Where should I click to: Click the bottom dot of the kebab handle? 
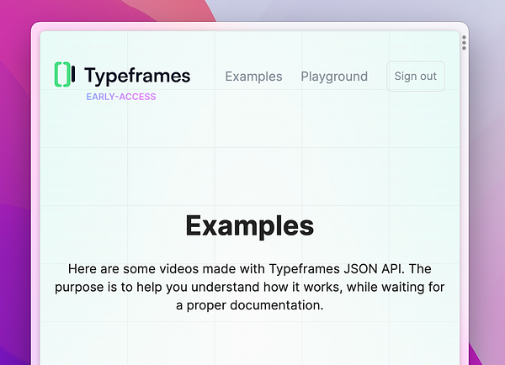point(464,48)
